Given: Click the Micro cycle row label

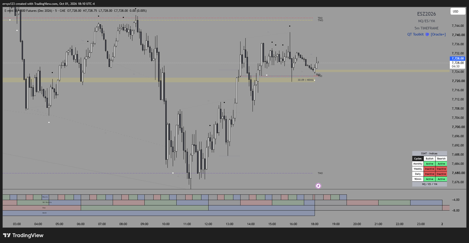Looking at the screenshot, I should pos(45,197).
